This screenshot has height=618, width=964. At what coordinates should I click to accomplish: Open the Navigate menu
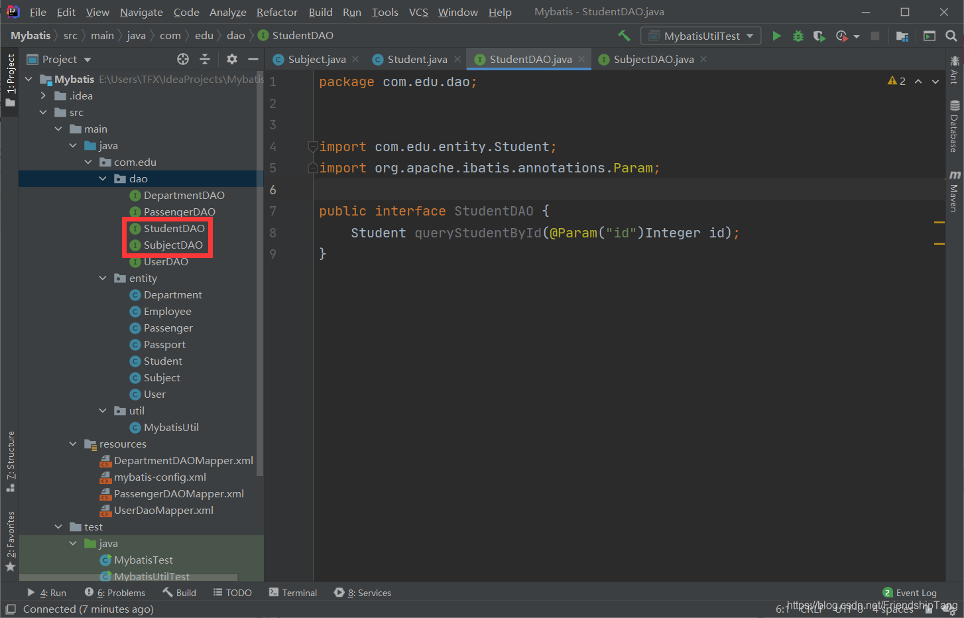click(141, 12)
